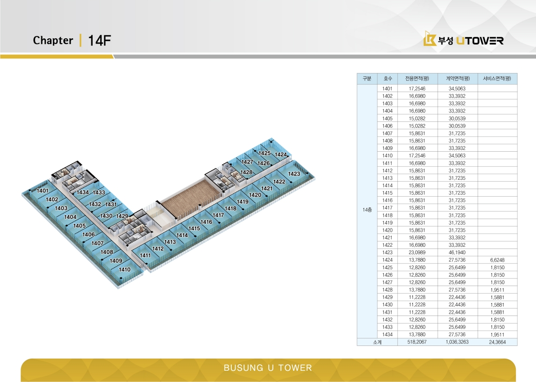Click the '서비스면적(평)' column header
Viewport: 536px width, 382px height.
coord(497,79)
